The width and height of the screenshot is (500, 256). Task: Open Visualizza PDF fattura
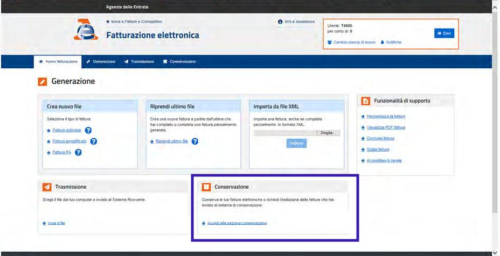click(x=386, y=127)
